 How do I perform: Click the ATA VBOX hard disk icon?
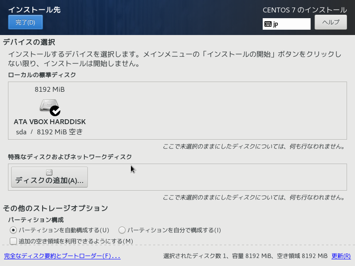pyautogui.click(x=48, y=106)
